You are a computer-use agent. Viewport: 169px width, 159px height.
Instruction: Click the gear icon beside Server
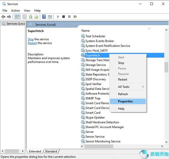pyautogui.click(x=83, y=131)
